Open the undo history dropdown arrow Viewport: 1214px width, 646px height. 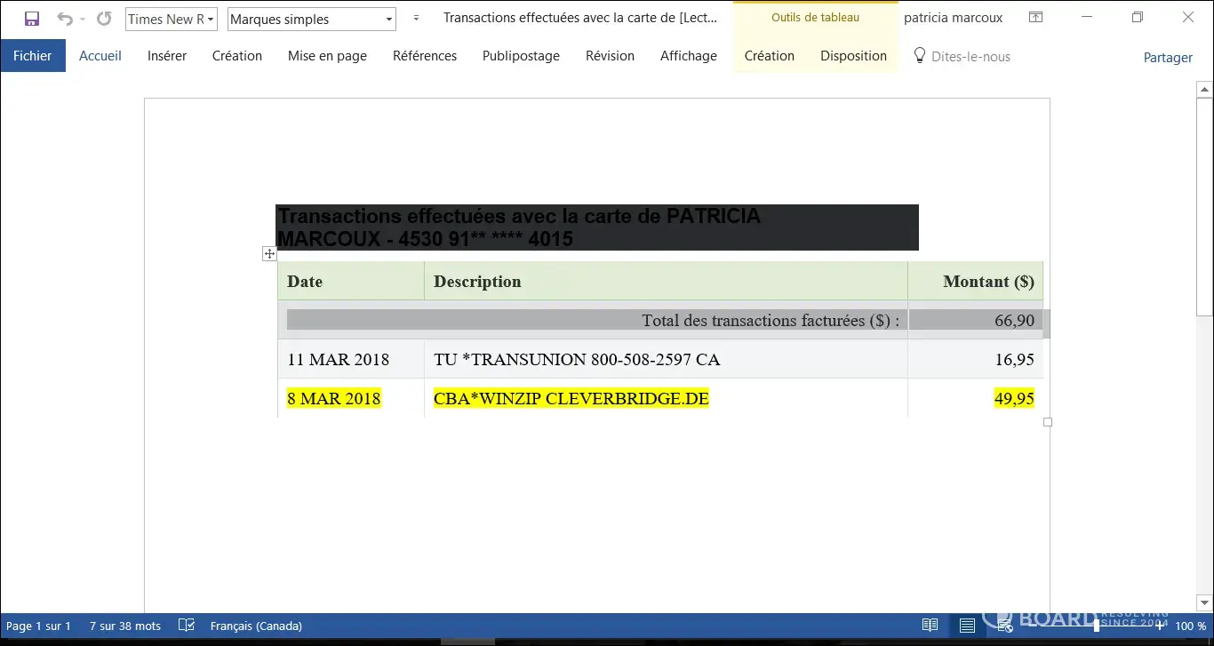pos(83,19)
